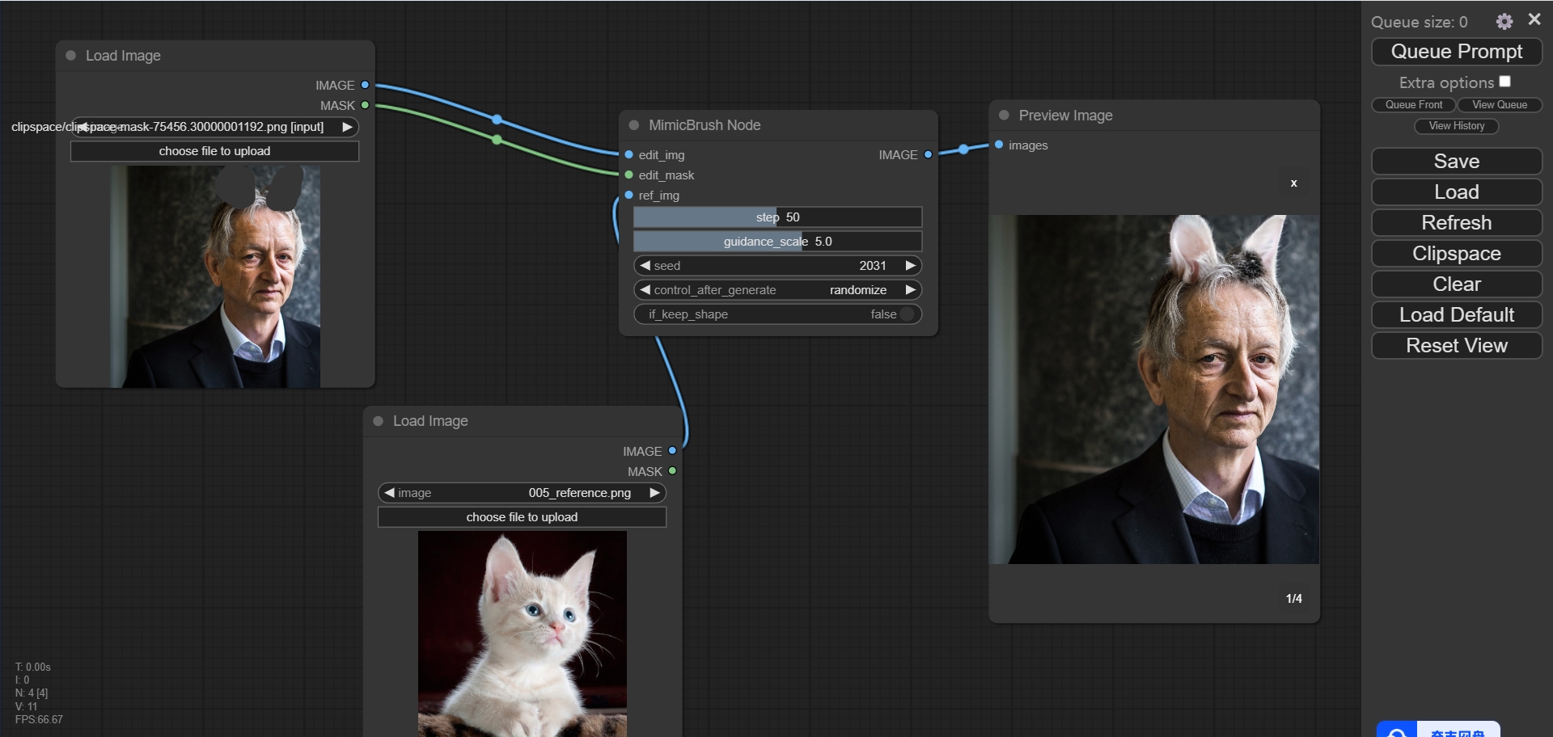Click edit_mask input port on MimicBrush
Screen dimensions: 1553x737
(x=628, y=175)
